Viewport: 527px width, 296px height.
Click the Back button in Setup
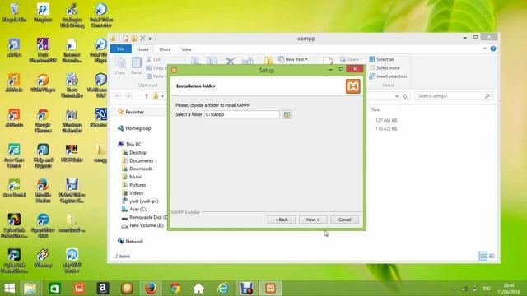tap(282, 220)
